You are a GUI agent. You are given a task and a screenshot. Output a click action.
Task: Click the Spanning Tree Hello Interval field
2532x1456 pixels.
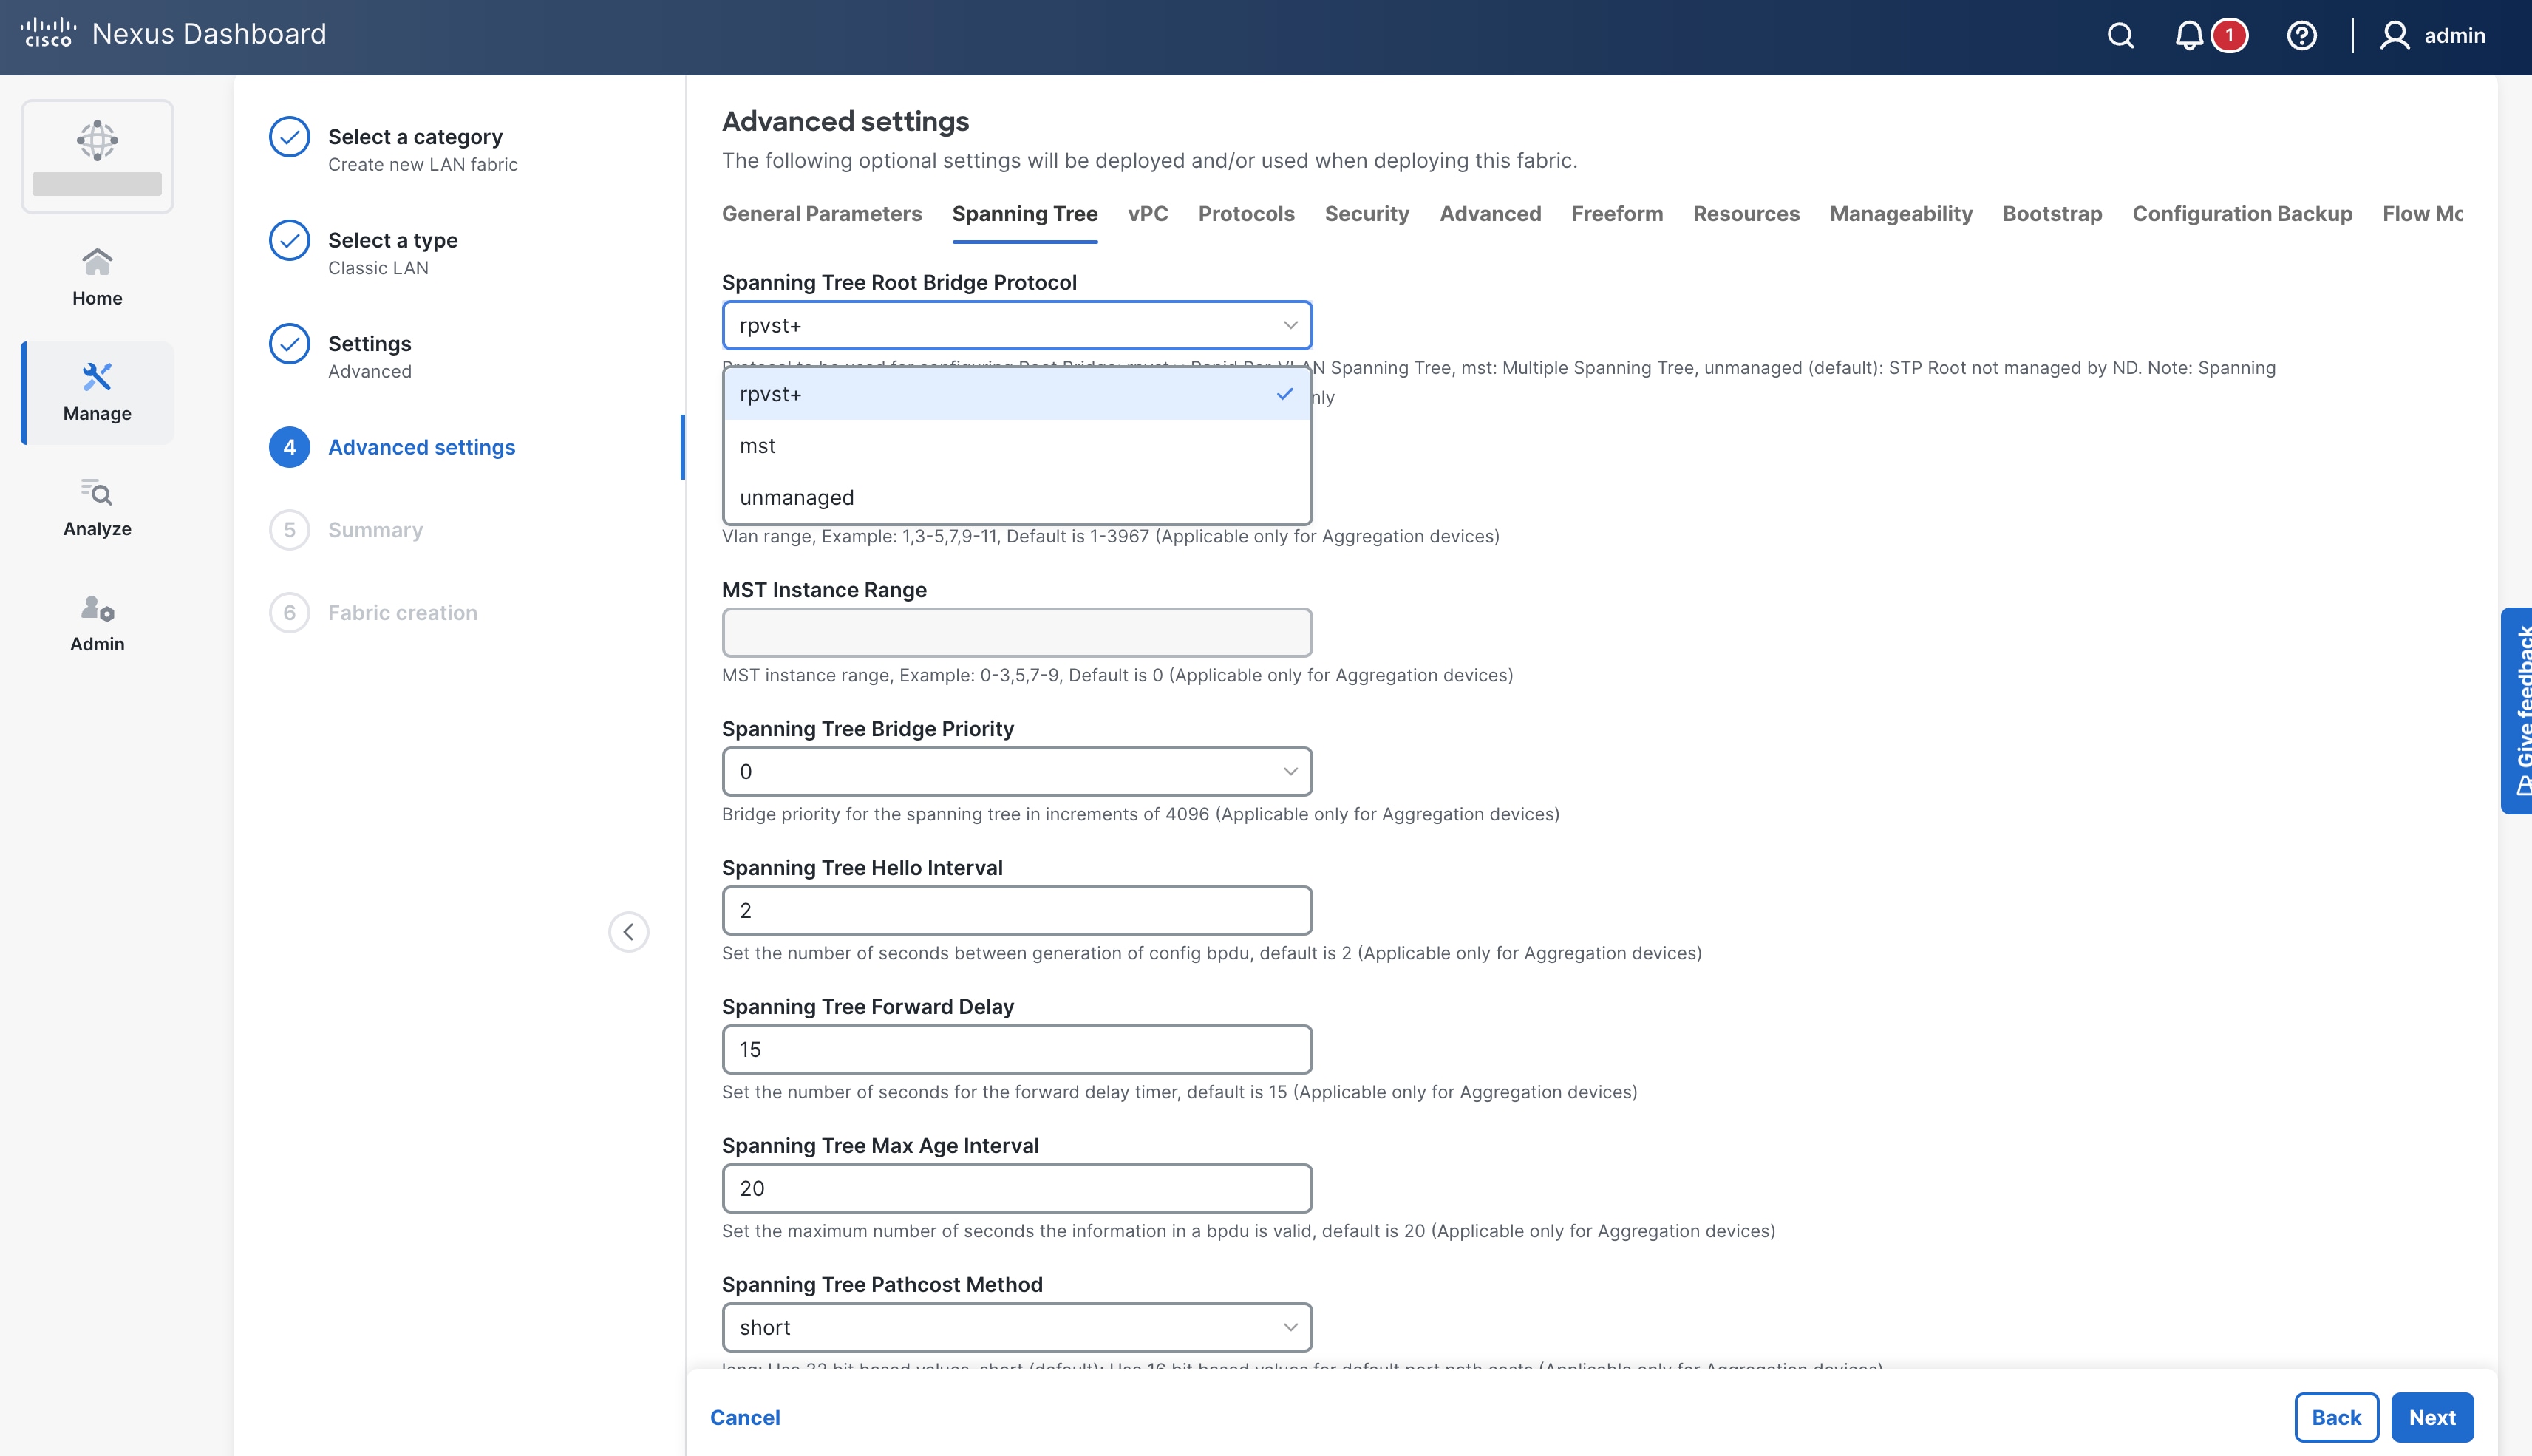[x=1016, y=910]
